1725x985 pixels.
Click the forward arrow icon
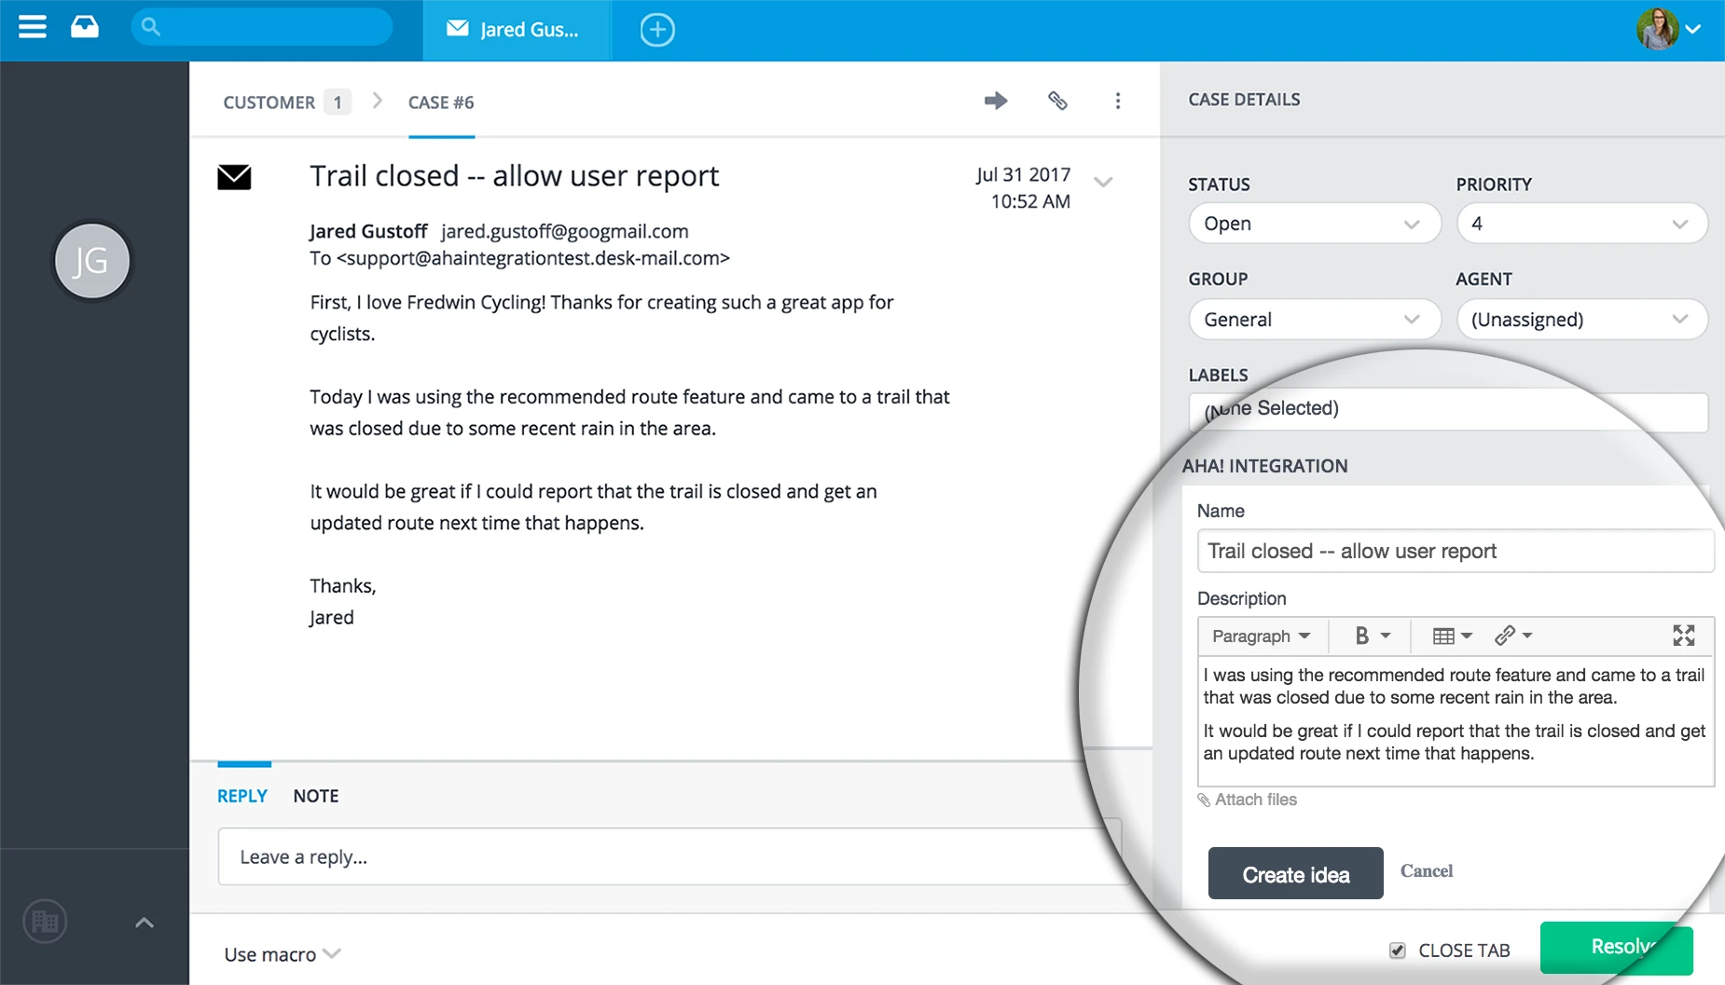point(996,101)
